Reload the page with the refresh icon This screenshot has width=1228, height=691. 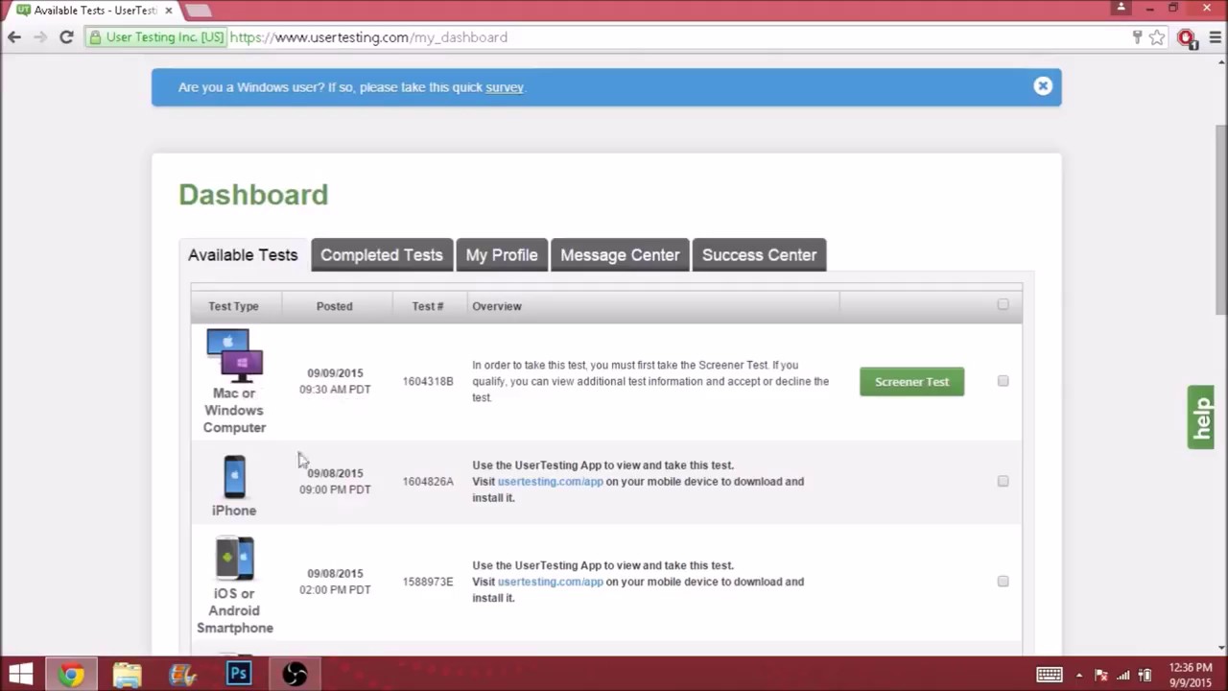pos(66,37)
